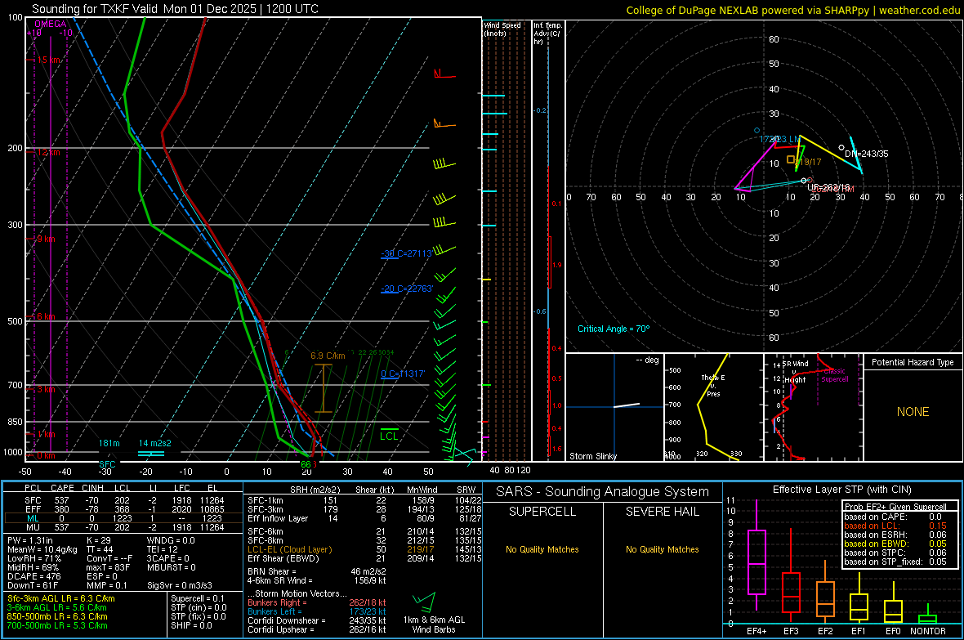The height and width of the screenshot is (640, 964).
Task: Click the 'Eff Inflow Layer' row
Action: (x=364, y=518)
